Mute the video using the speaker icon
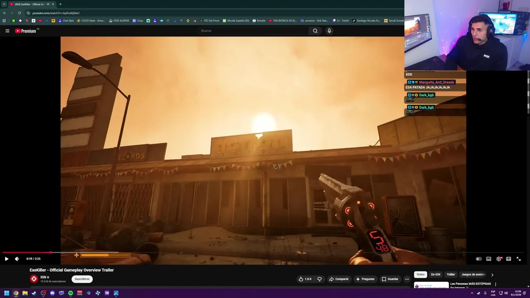Viewport: 530px width, 298px height. click(x=17, y=259)
